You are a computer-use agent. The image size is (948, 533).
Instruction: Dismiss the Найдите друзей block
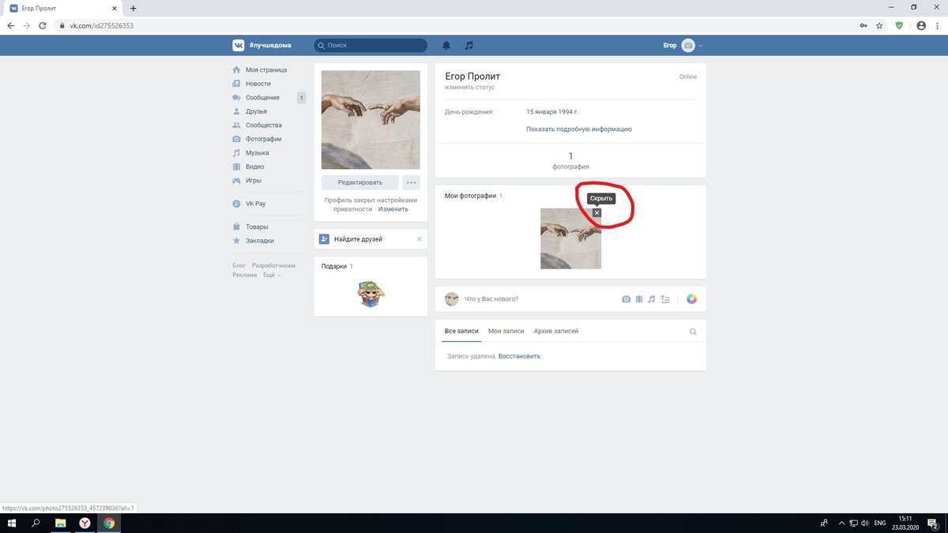[x=419, y=238]
